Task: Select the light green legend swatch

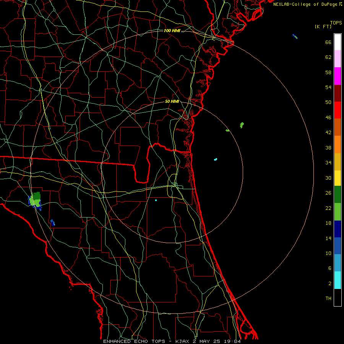Action: coord(338,212)
